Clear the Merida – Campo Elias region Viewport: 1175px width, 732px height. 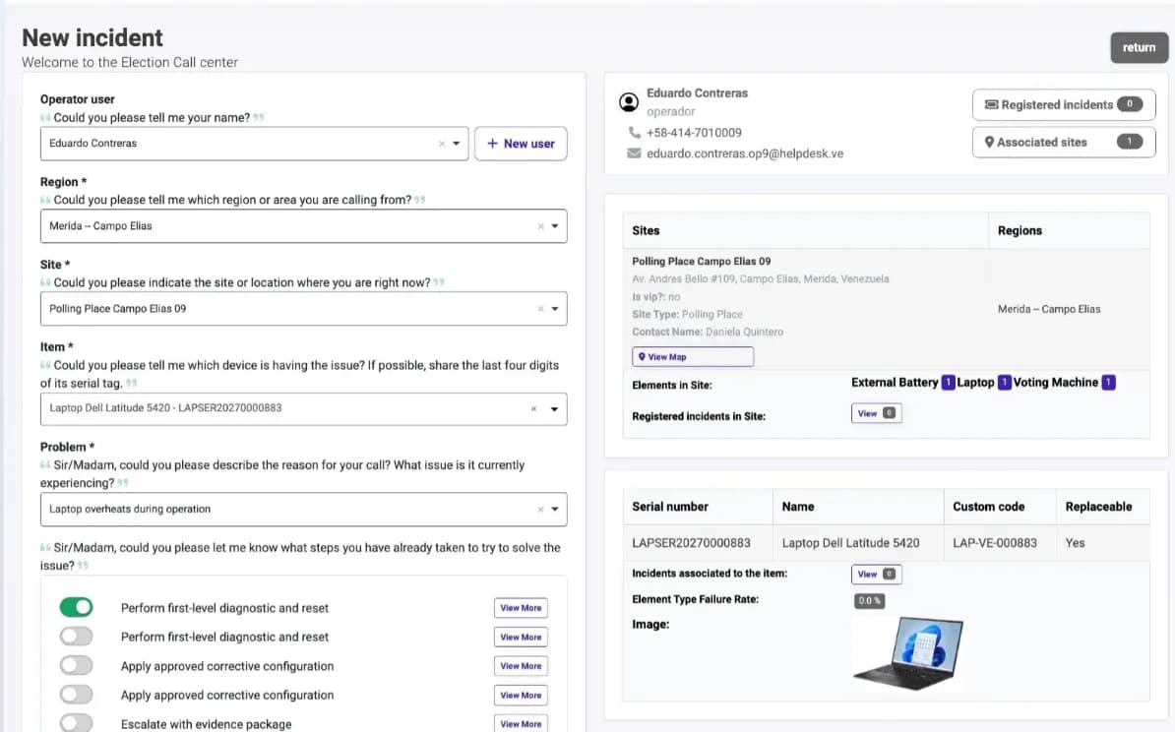click(540, 226)
